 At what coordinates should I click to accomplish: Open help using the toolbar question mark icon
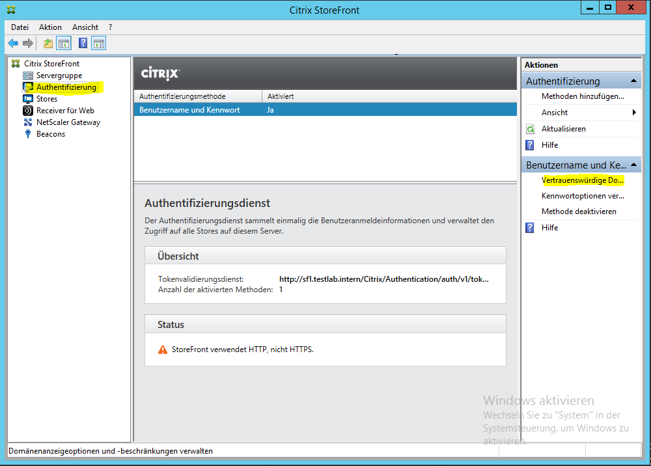coord(83,43)
